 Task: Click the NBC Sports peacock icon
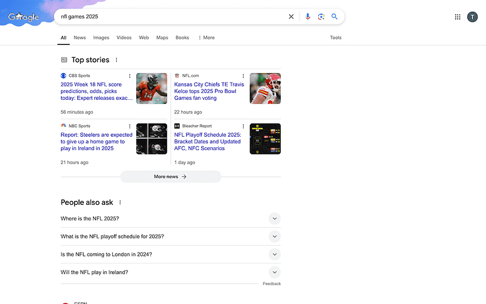[64, 126]
